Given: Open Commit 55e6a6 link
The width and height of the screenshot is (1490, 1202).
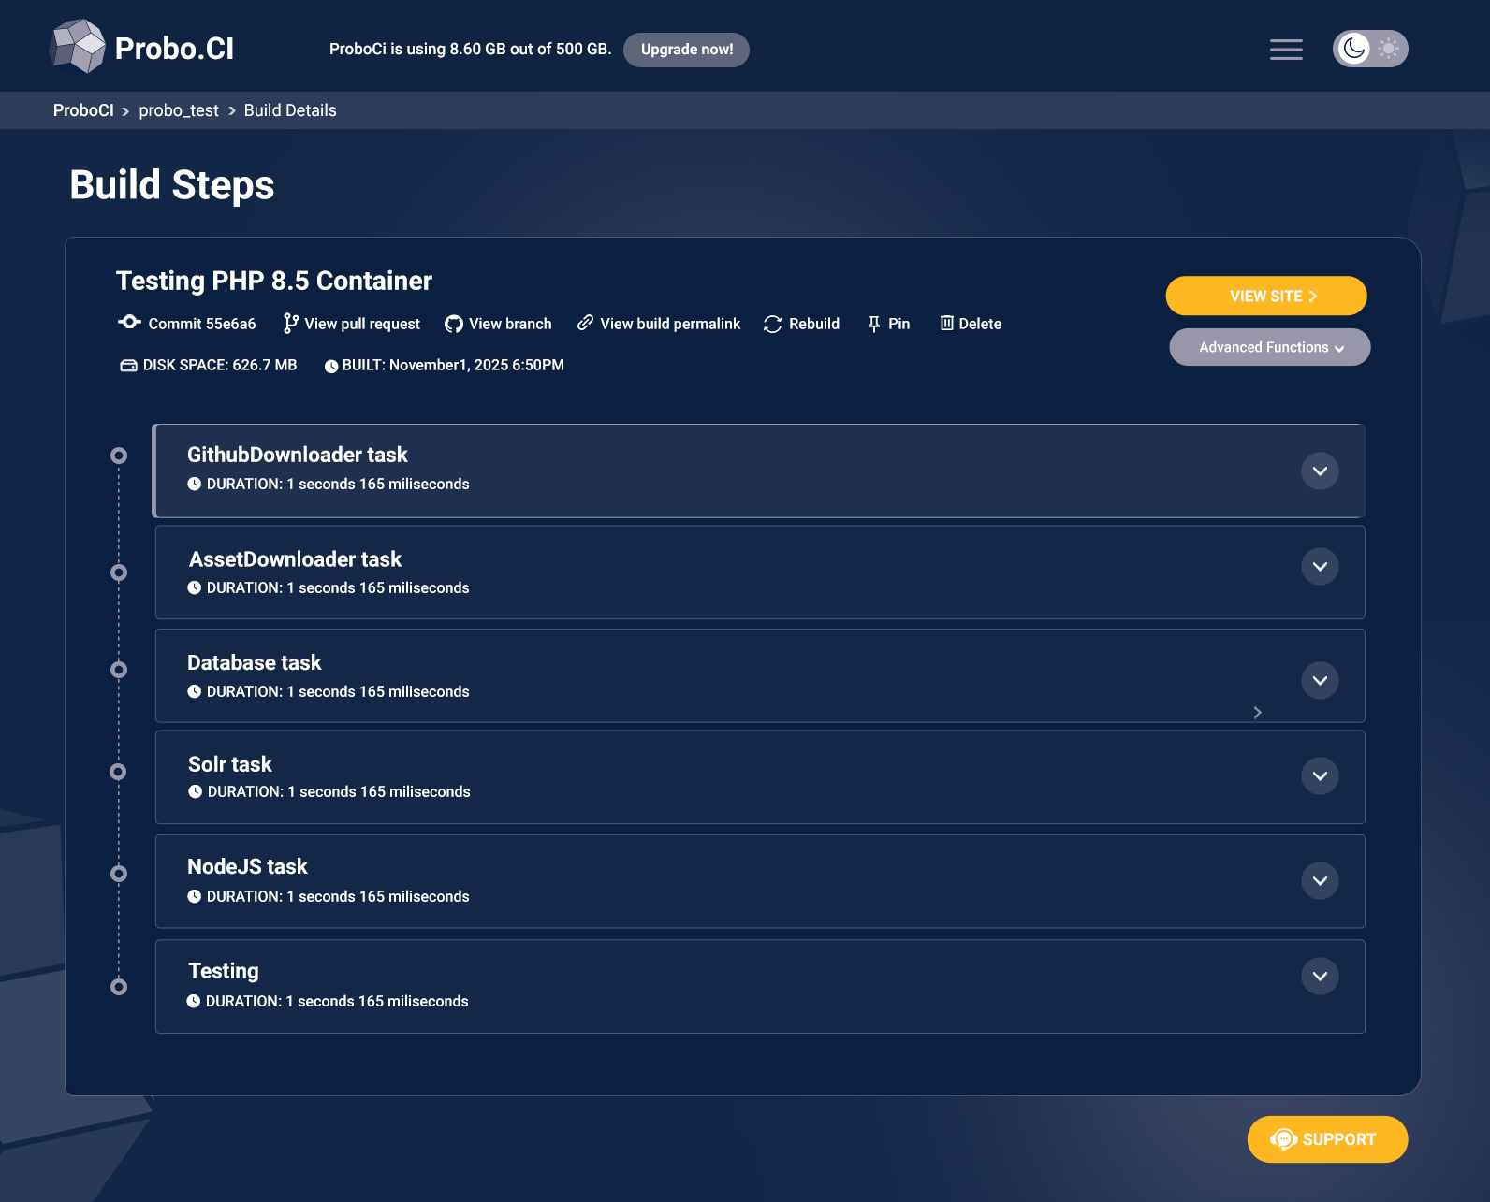Looking at the screenshot, I should tap(202, 324).
